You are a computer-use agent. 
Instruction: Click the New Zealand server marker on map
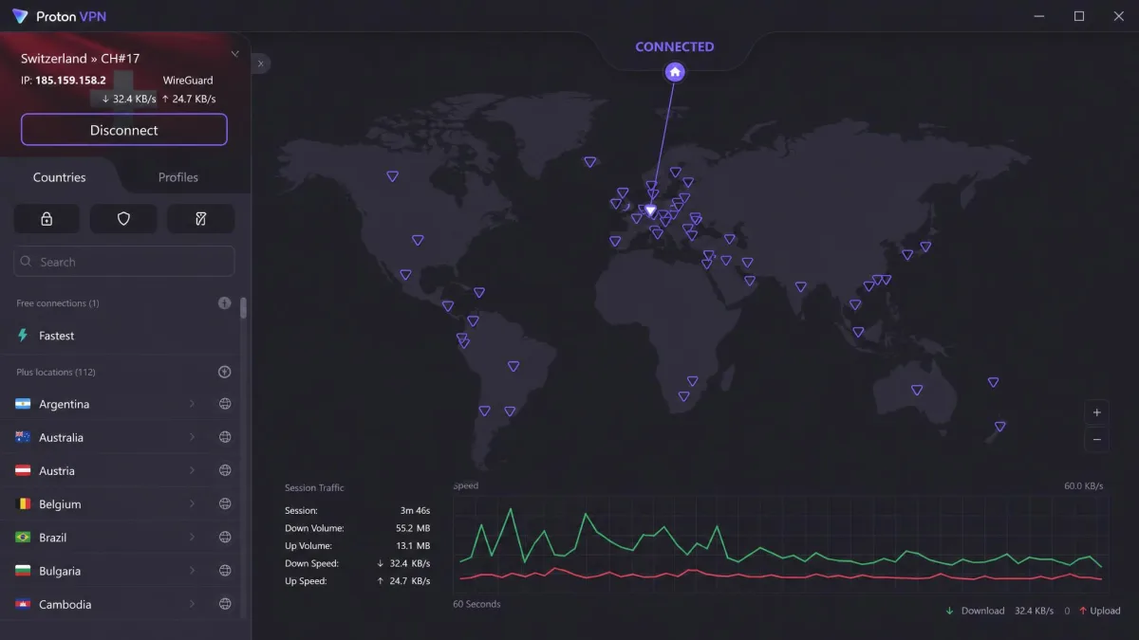coord(999,427)
